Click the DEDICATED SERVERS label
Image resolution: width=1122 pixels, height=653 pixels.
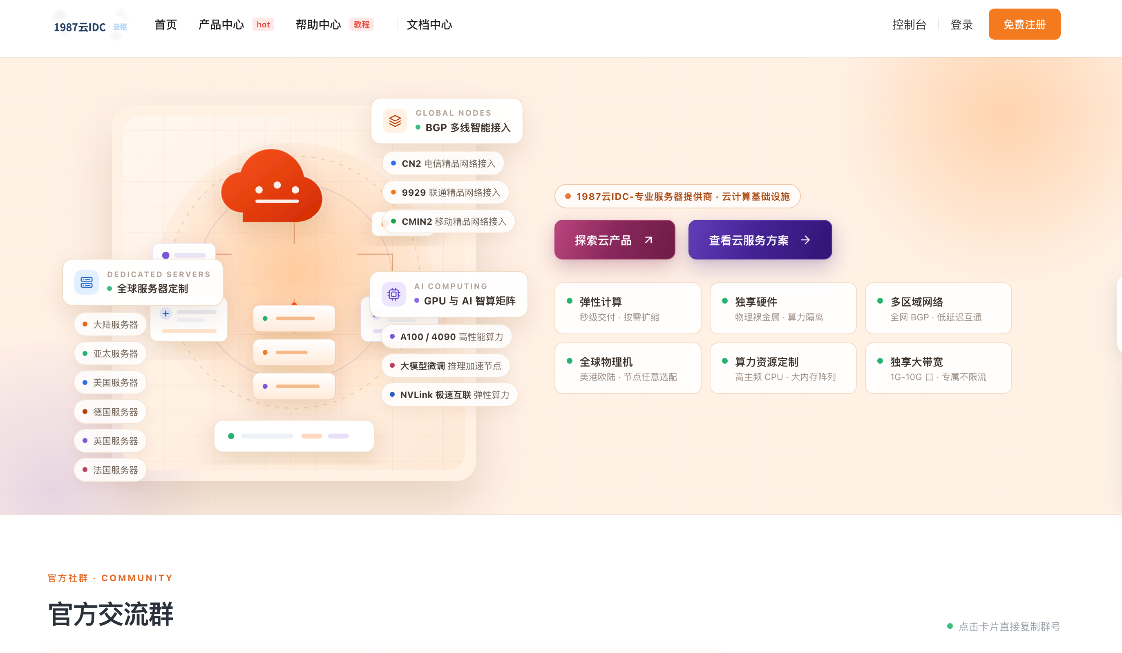159,274
